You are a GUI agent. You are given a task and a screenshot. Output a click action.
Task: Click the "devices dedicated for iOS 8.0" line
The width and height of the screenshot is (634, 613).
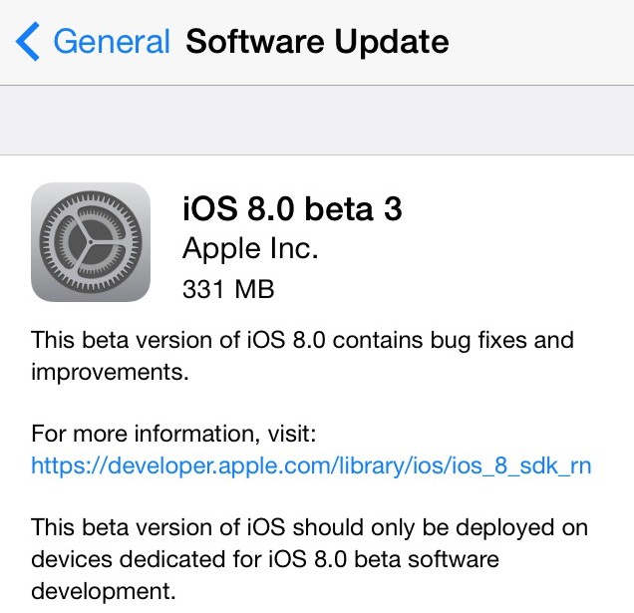tap(188, 559)
